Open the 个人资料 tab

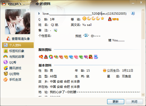click(x=18, y=45)
